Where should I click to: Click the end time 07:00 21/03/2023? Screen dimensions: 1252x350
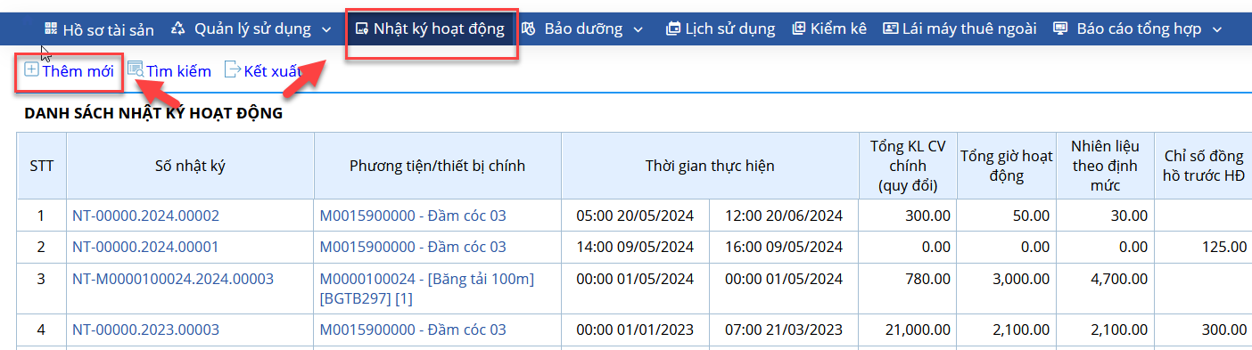(784, 330)
